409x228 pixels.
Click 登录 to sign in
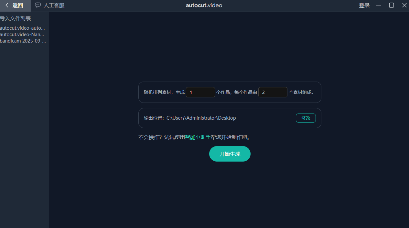point(364,5)
